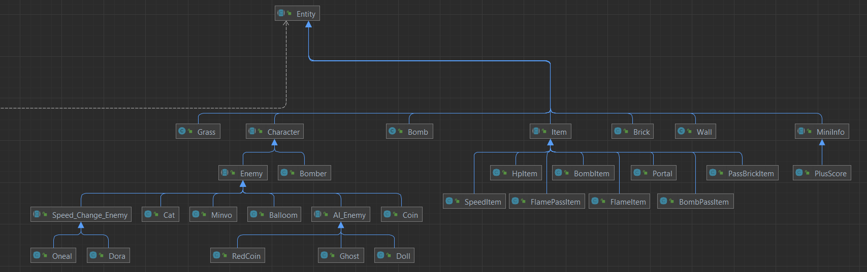
Task: Click the Brick class node
Action: coord(633,131)
